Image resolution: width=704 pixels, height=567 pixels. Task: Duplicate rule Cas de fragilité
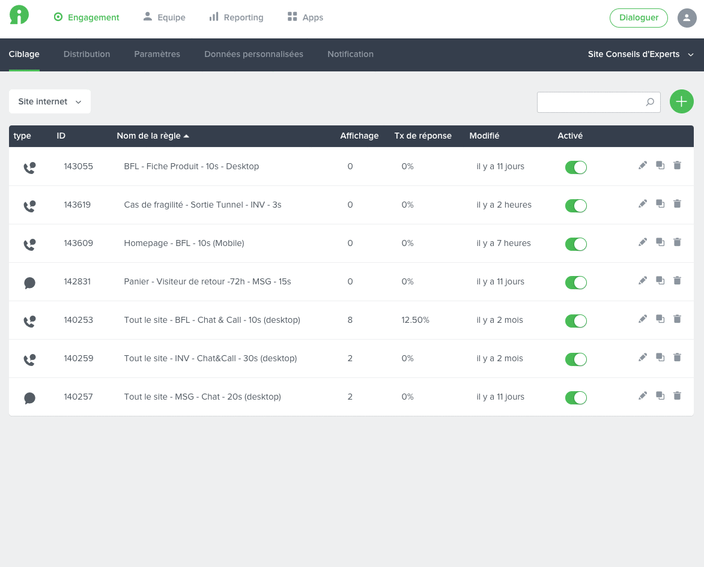click(660, 204)
